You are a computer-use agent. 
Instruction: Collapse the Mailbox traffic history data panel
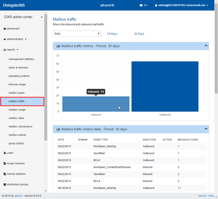206,129
